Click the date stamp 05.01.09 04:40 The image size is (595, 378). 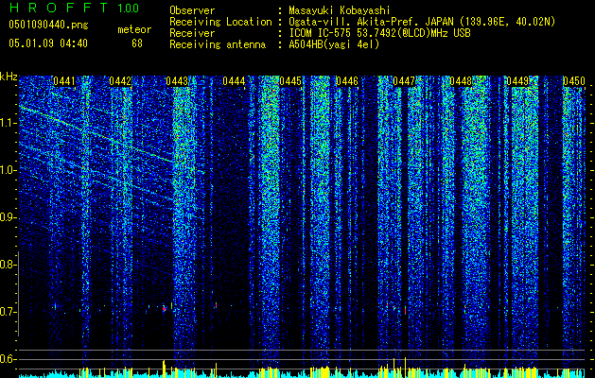48,43
